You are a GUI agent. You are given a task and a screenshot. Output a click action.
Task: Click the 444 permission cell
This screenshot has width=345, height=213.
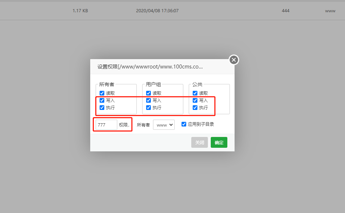[285, 10]
